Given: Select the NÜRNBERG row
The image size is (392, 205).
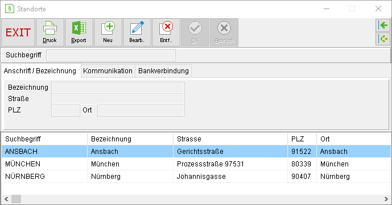Looking at the screenshot, I should pos(196,176).
